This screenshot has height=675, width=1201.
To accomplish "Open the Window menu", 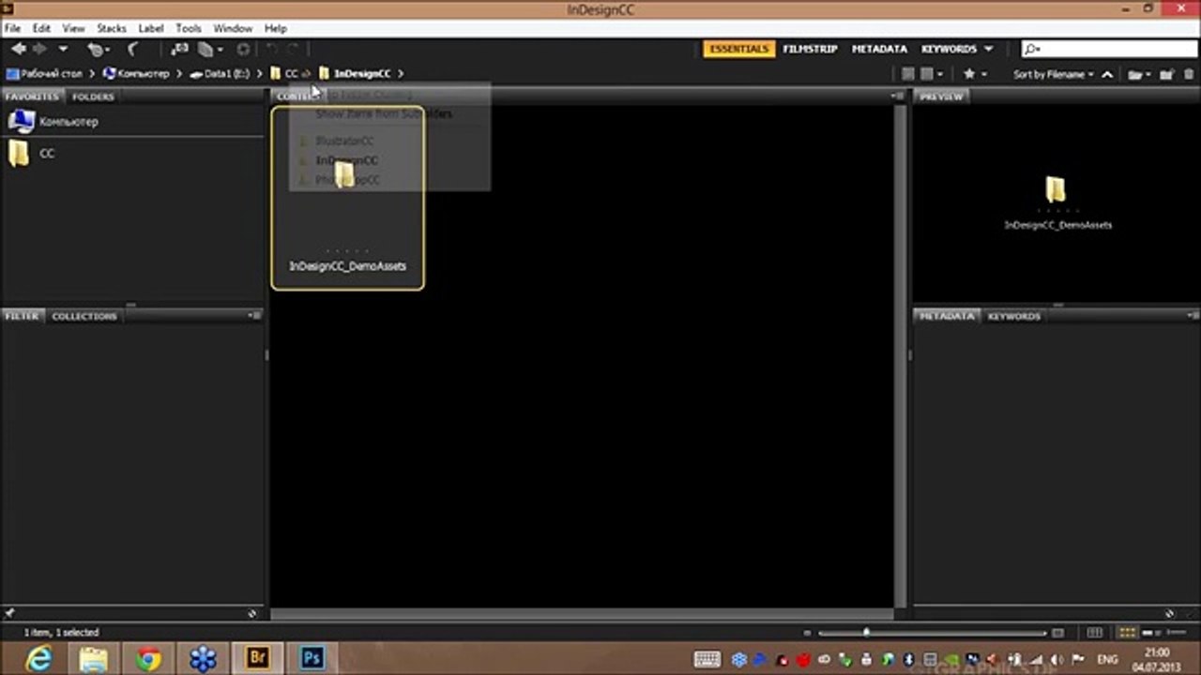I will coord(233,28).
